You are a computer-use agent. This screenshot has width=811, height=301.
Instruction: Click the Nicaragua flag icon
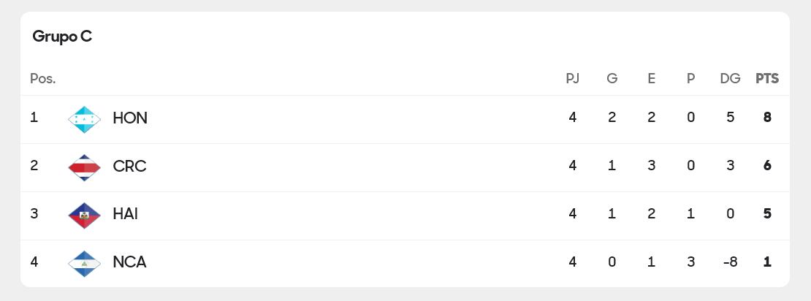84,263
